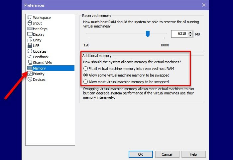Click the Input mouse icon
The height and width of the screenshot is (160, 233).
point(30,23)
